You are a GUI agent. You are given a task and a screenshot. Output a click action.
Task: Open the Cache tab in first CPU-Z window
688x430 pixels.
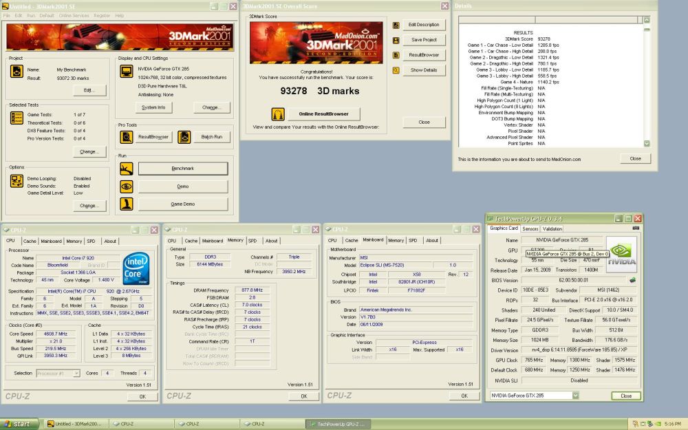click(x=30, y=241)
